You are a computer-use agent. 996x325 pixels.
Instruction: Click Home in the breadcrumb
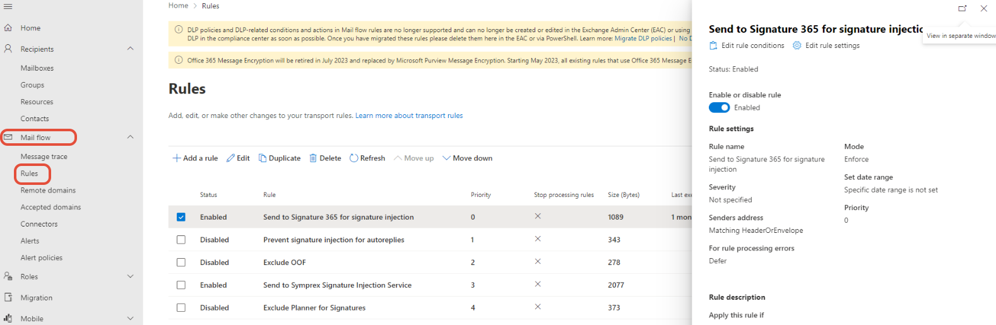click(178, 6)
